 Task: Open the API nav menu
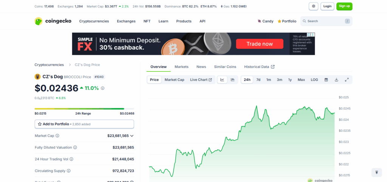coord(203,21)
